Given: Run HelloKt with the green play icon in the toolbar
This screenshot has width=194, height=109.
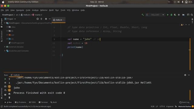Looking at the screenshot, I should (168, 15).
